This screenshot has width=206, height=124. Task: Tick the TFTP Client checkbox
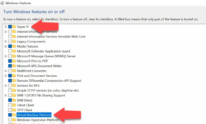(10, 110)
